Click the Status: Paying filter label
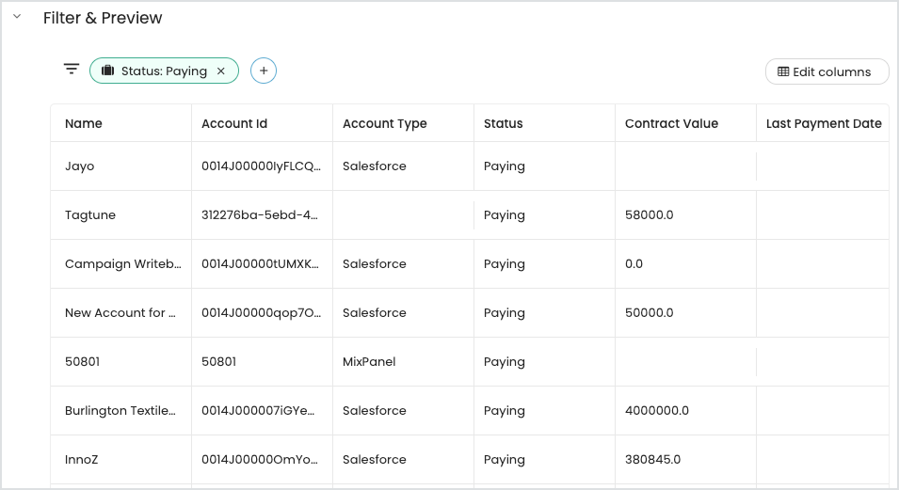The width and height of the screenshot is (899, 490). 164,71
